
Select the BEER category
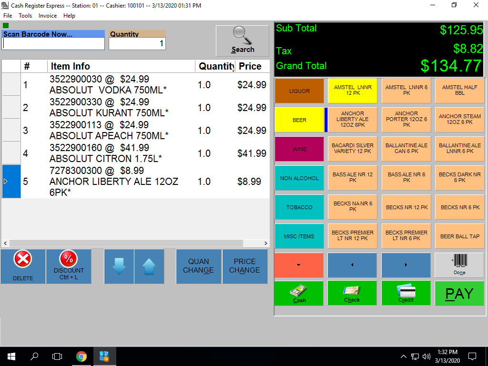299,120
